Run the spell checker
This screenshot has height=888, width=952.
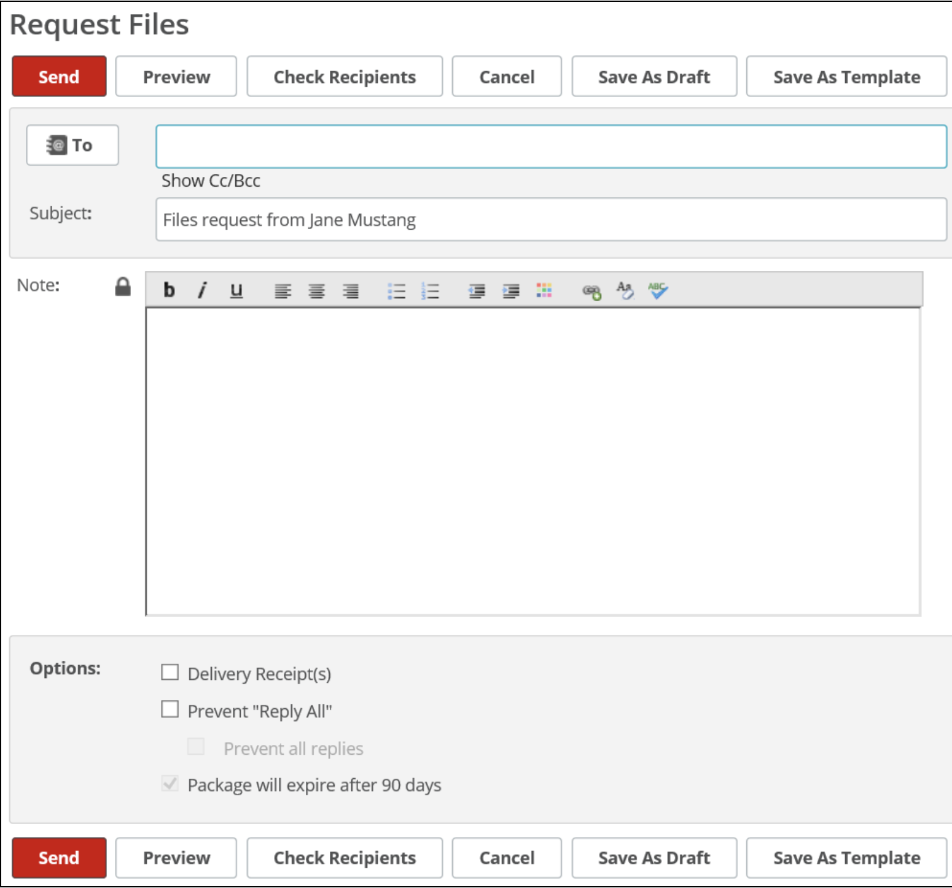click(657, 290)
